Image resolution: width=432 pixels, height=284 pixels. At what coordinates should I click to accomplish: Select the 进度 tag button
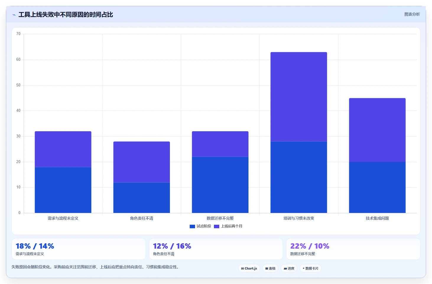coord(289,268)
